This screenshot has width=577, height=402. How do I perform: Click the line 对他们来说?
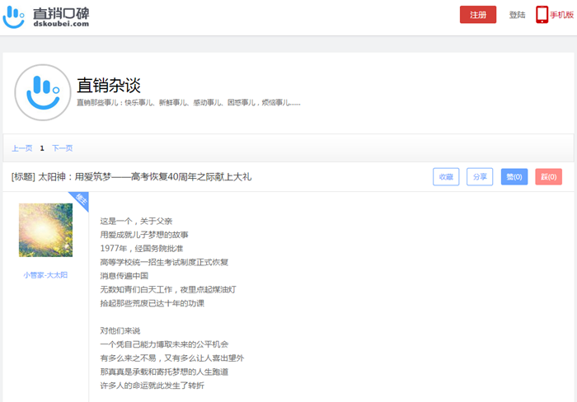click(120, 330)
